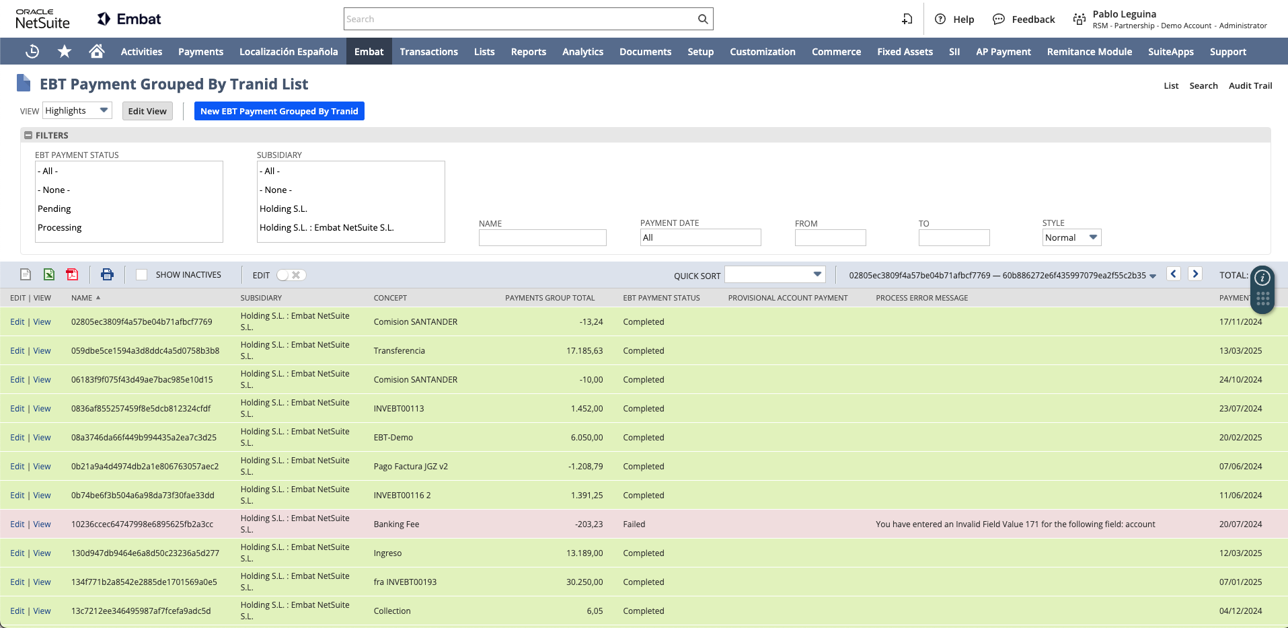Image resolution: width=1288 pixels, height=628 pixels.
Task: Click New EBT Payment Grouped By Tranid
Action: click(279, 111)
